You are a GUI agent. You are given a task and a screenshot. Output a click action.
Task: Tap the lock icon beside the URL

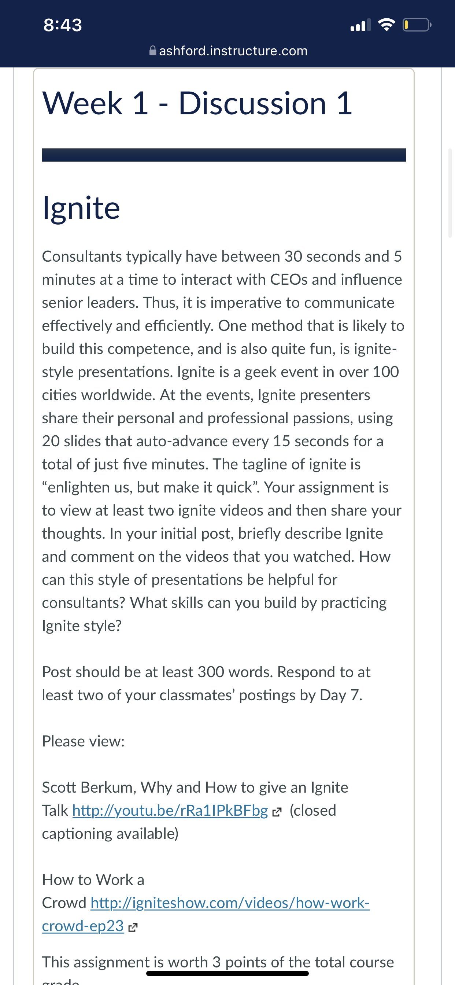pyautogui.click(x=152, y=51)
